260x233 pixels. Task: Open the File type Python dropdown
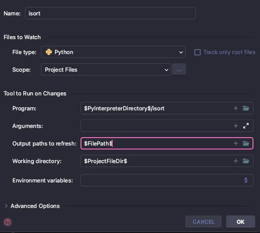(x=113, y=52)
